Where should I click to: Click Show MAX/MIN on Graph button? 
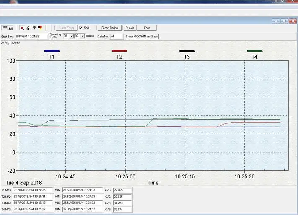pos(142,36)
